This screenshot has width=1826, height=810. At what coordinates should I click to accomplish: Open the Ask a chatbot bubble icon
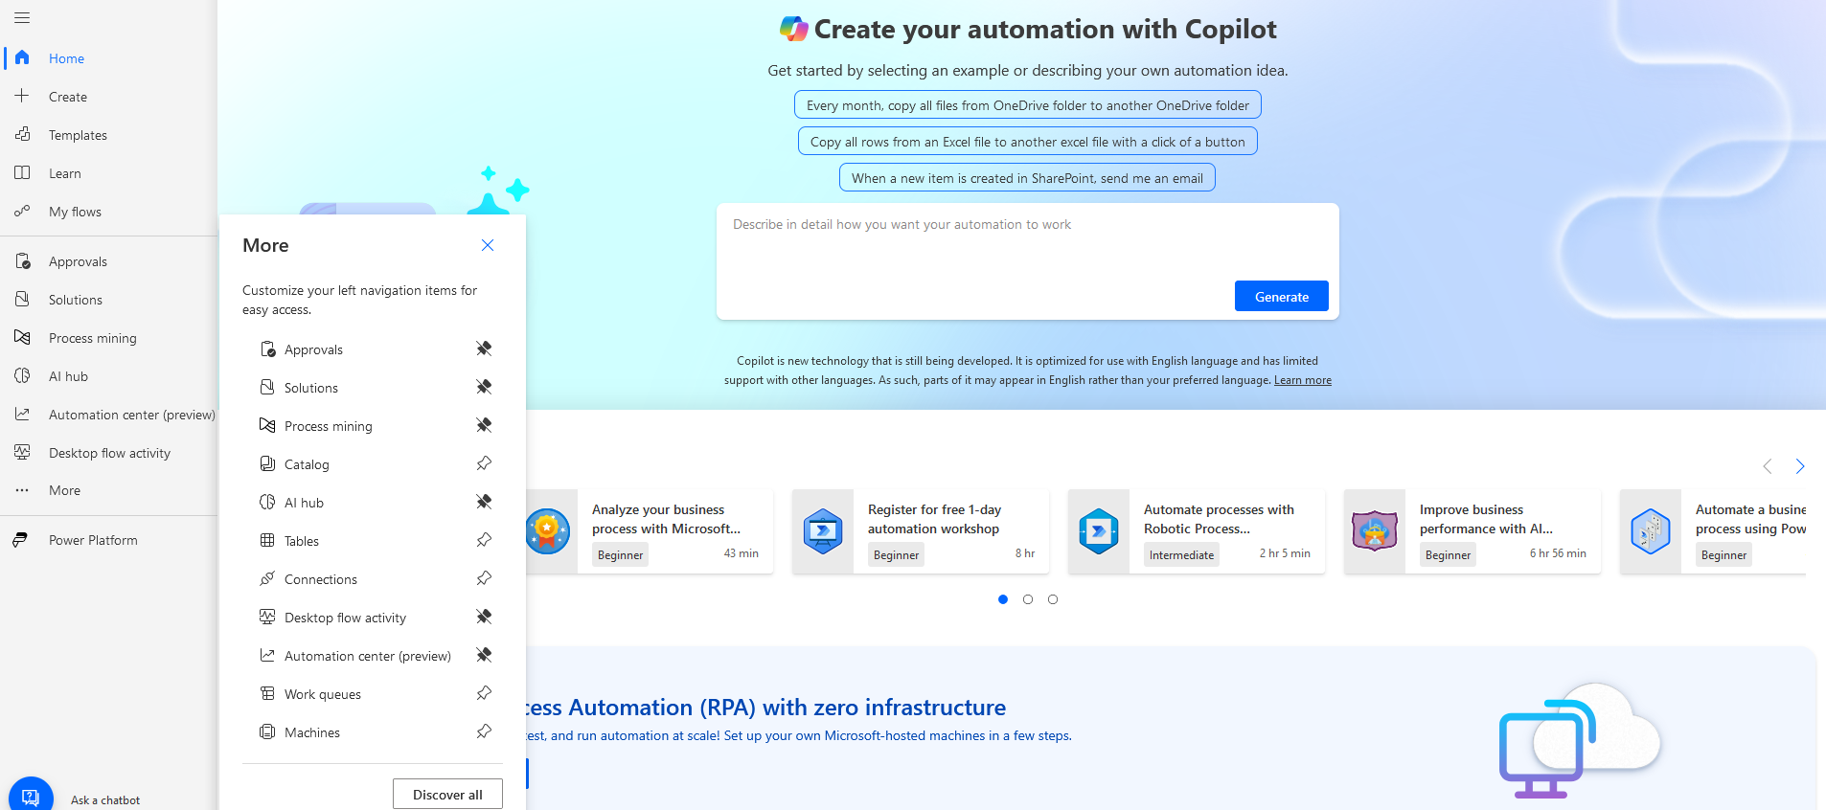[31, 797]
